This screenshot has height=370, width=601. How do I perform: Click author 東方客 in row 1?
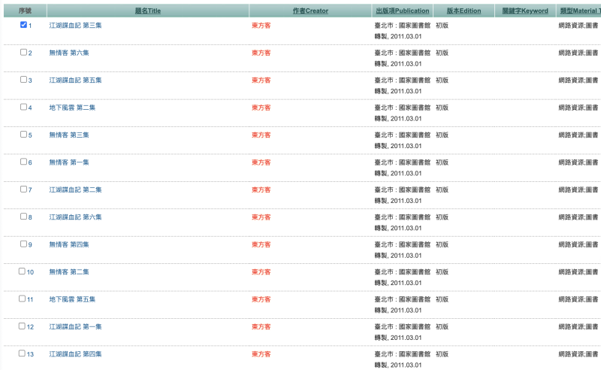point(261,26)
